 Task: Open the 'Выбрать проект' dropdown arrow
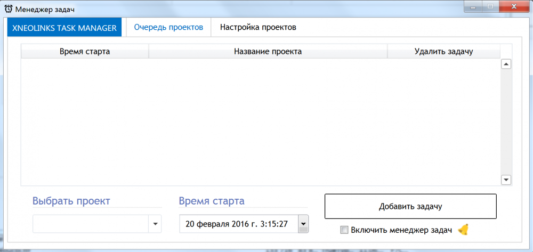click(155, 224)
